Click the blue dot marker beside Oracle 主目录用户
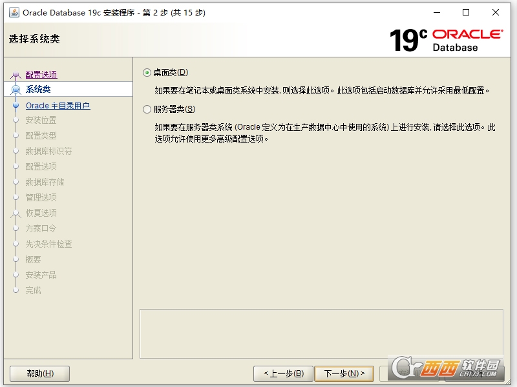 [x=16, y=105]
